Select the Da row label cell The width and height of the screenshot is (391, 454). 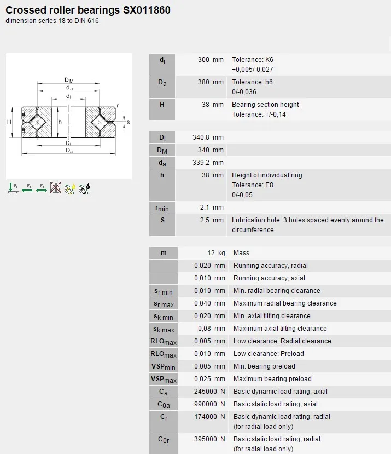(162, 87)
